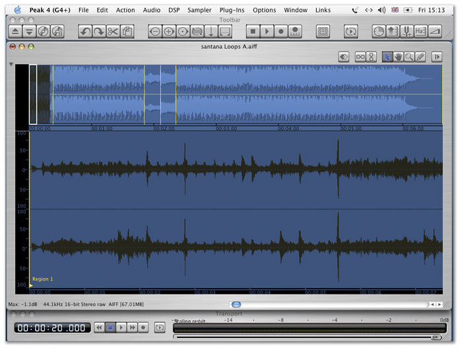This screenshot has width=462, height=348.
Task: Open the Edit menu
Action: pyautogui.click(x=102, y=10)
